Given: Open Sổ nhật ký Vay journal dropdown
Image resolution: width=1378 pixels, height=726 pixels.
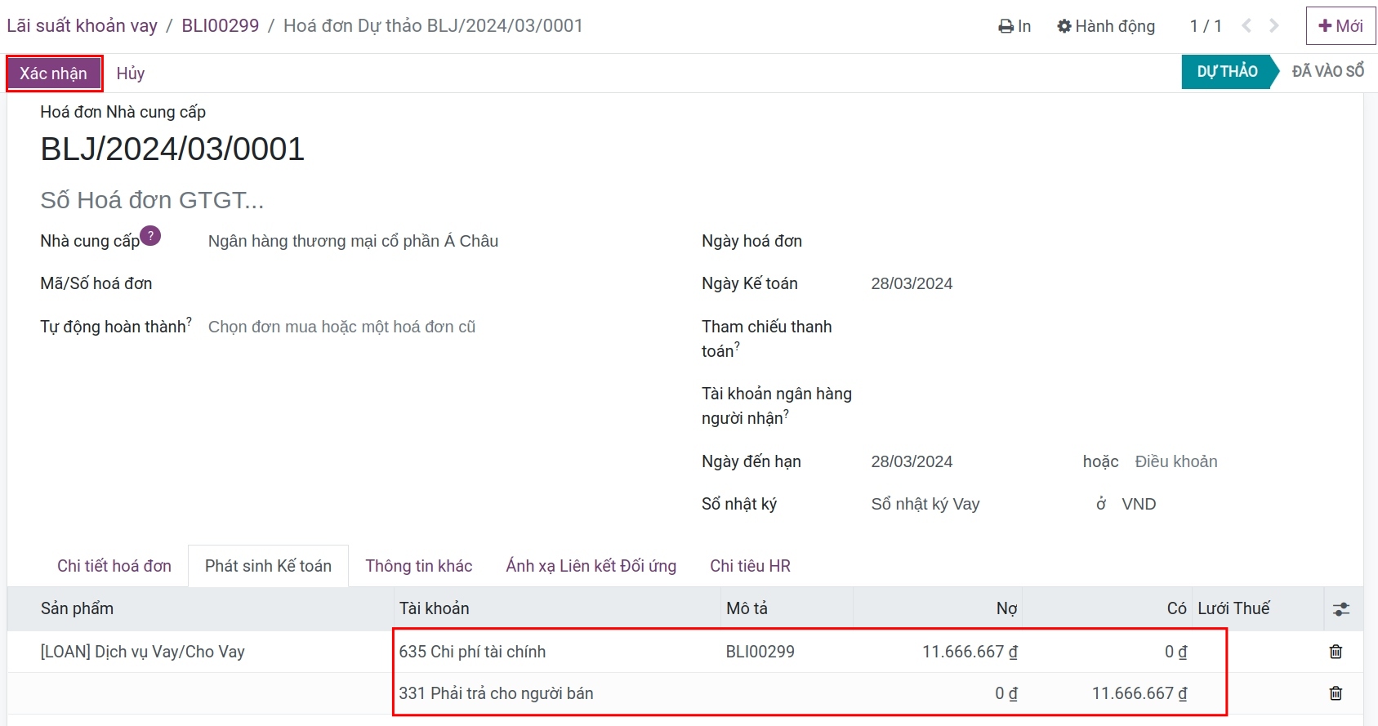Looking at the screenshot, I should point(972,504).
